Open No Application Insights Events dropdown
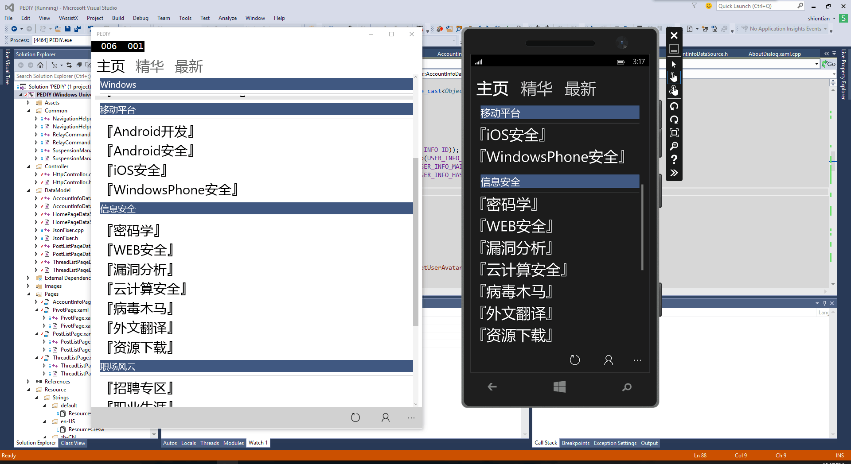Viewport: 851px width, 464px height. 785,29
